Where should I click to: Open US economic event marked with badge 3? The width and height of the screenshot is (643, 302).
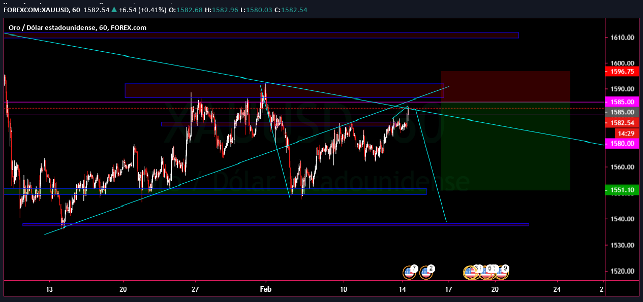471,273
